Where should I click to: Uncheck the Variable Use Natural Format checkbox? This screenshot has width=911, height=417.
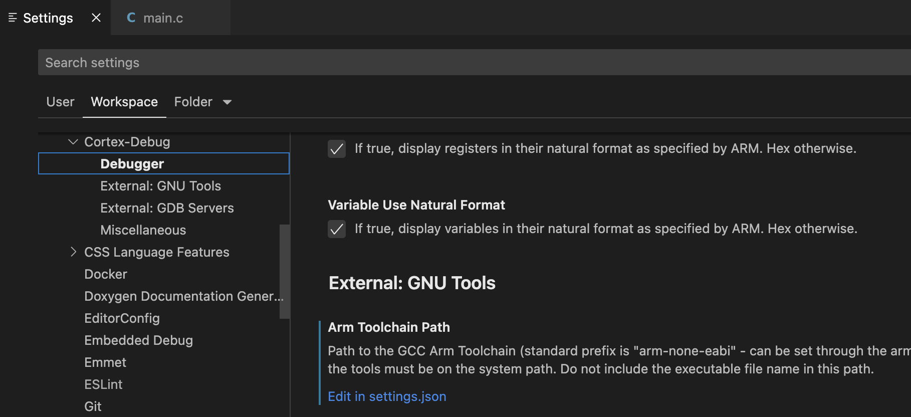pyautogui.click(x=337, y=229)
